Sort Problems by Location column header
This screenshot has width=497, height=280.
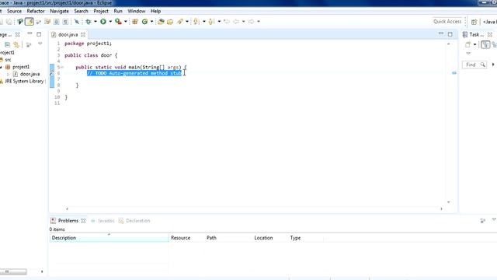click(269, 238)
